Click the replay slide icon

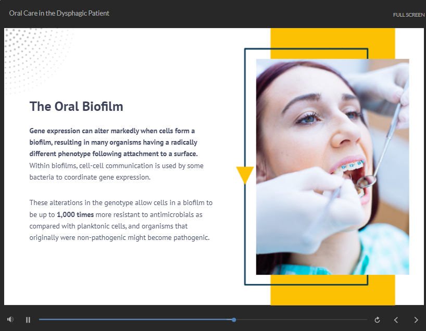(377, 320)
